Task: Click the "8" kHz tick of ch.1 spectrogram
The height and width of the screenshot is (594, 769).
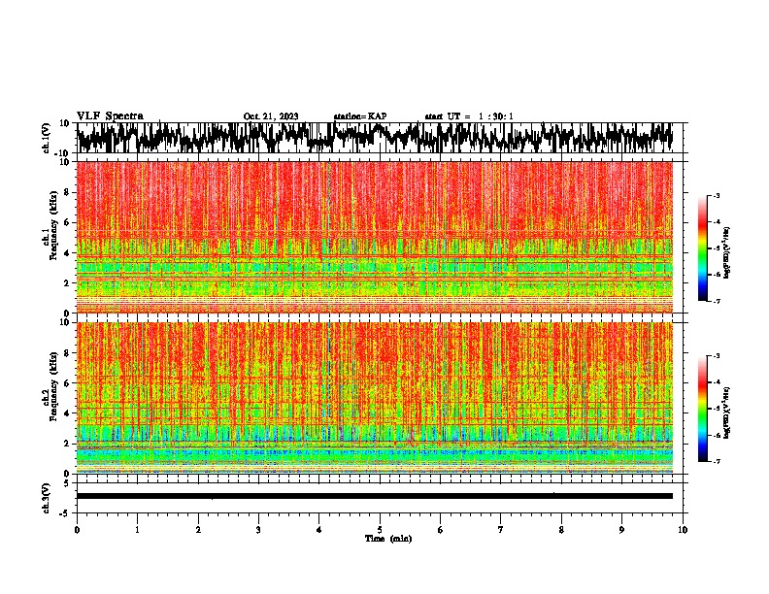Action: click(68, 192)
